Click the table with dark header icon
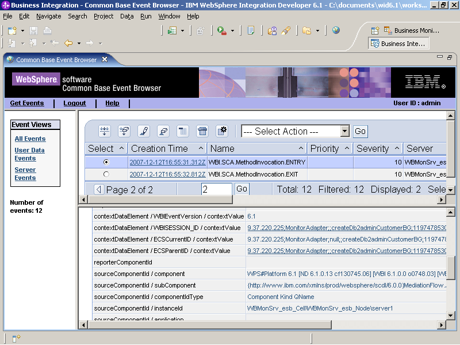 click(x=202, y=131)
